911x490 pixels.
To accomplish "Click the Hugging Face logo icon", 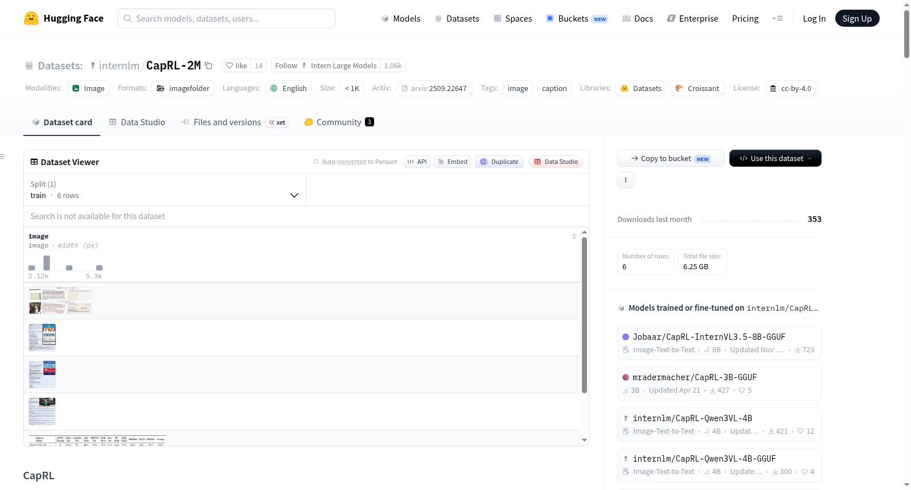I will [31, 18].
